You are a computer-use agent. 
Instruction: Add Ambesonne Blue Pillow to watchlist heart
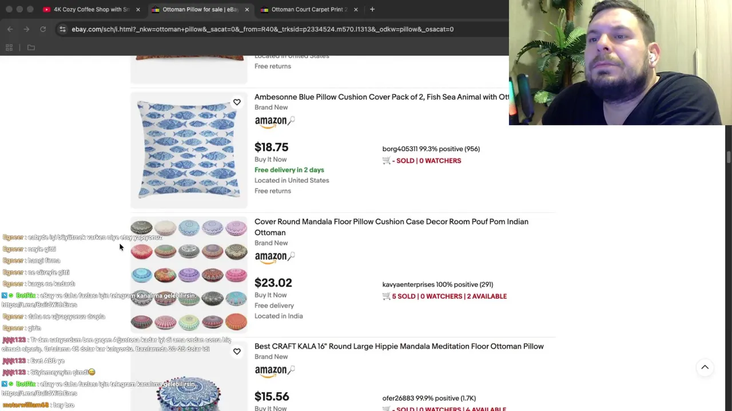point(237,102)
